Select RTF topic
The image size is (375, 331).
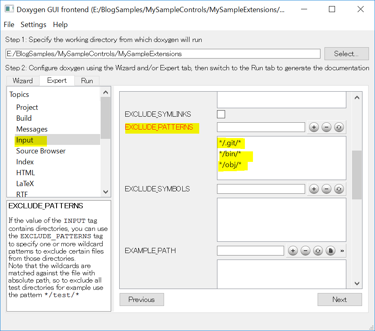click(22, 194)
